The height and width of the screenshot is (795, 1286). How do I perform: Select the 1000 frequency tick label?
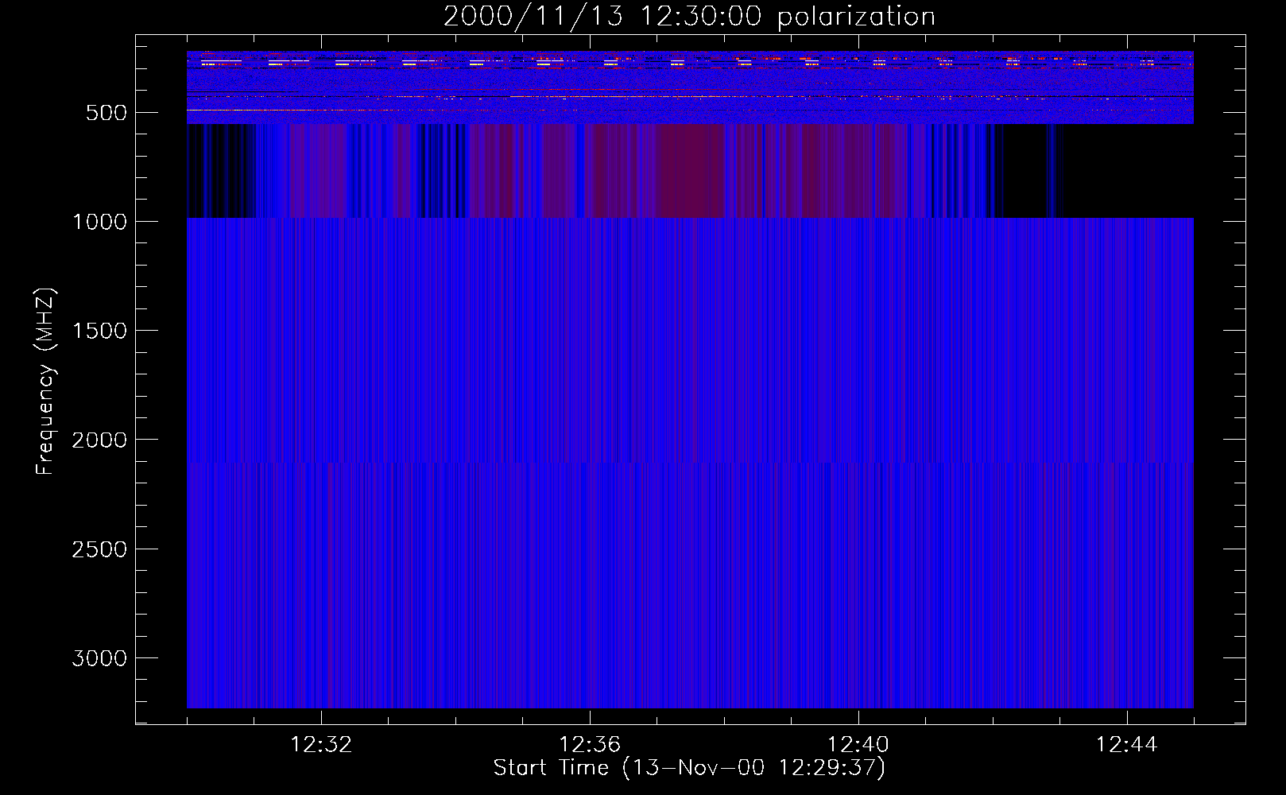[99, 222]
